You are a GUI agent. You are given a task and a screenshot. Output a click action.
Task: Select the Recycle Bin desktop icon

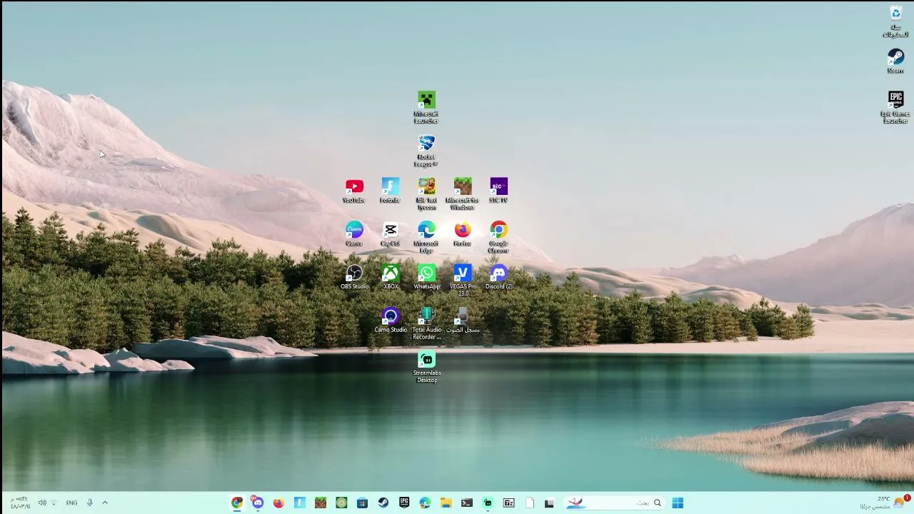click(x=895, y=21)
